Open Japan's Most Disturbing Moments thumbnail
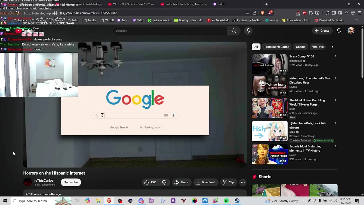364x205 pixels. click(x=270, y=154)
